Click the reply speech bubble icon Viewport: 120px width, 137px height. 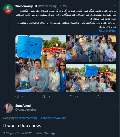click(17, 96)
